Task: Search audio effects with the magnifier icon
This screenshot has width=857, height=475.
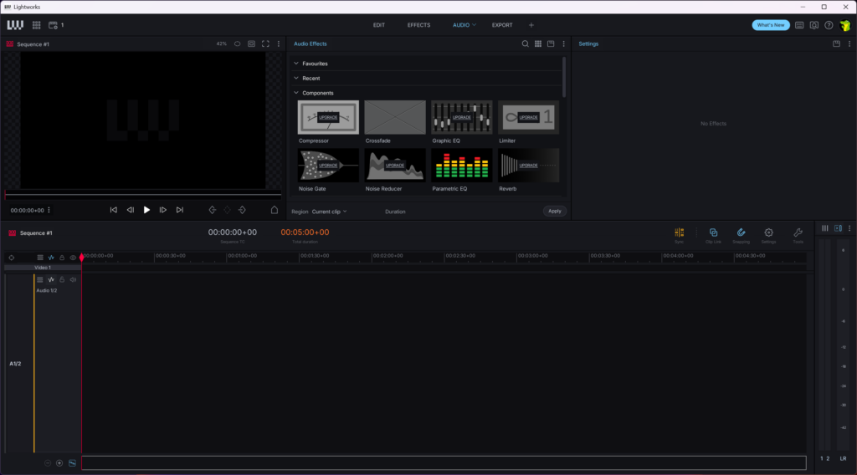Action: point(526,43)
